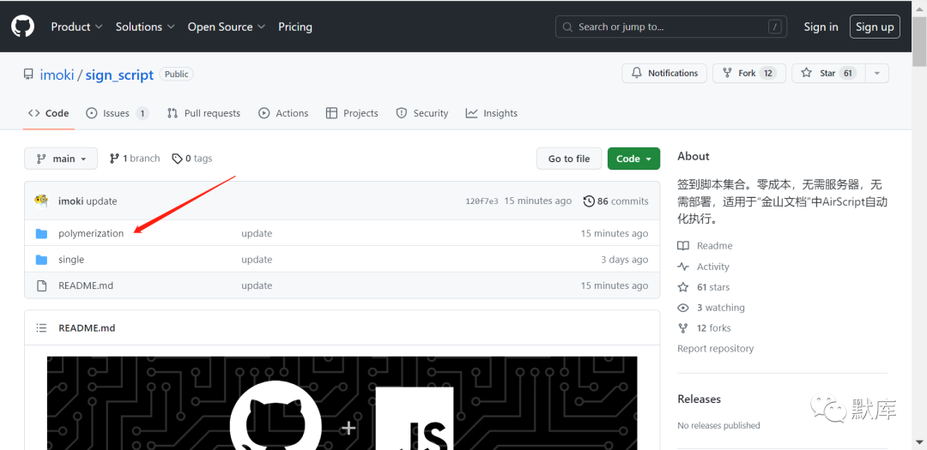Click the Sign up button
927x450 pixels.
click(875, 27)
